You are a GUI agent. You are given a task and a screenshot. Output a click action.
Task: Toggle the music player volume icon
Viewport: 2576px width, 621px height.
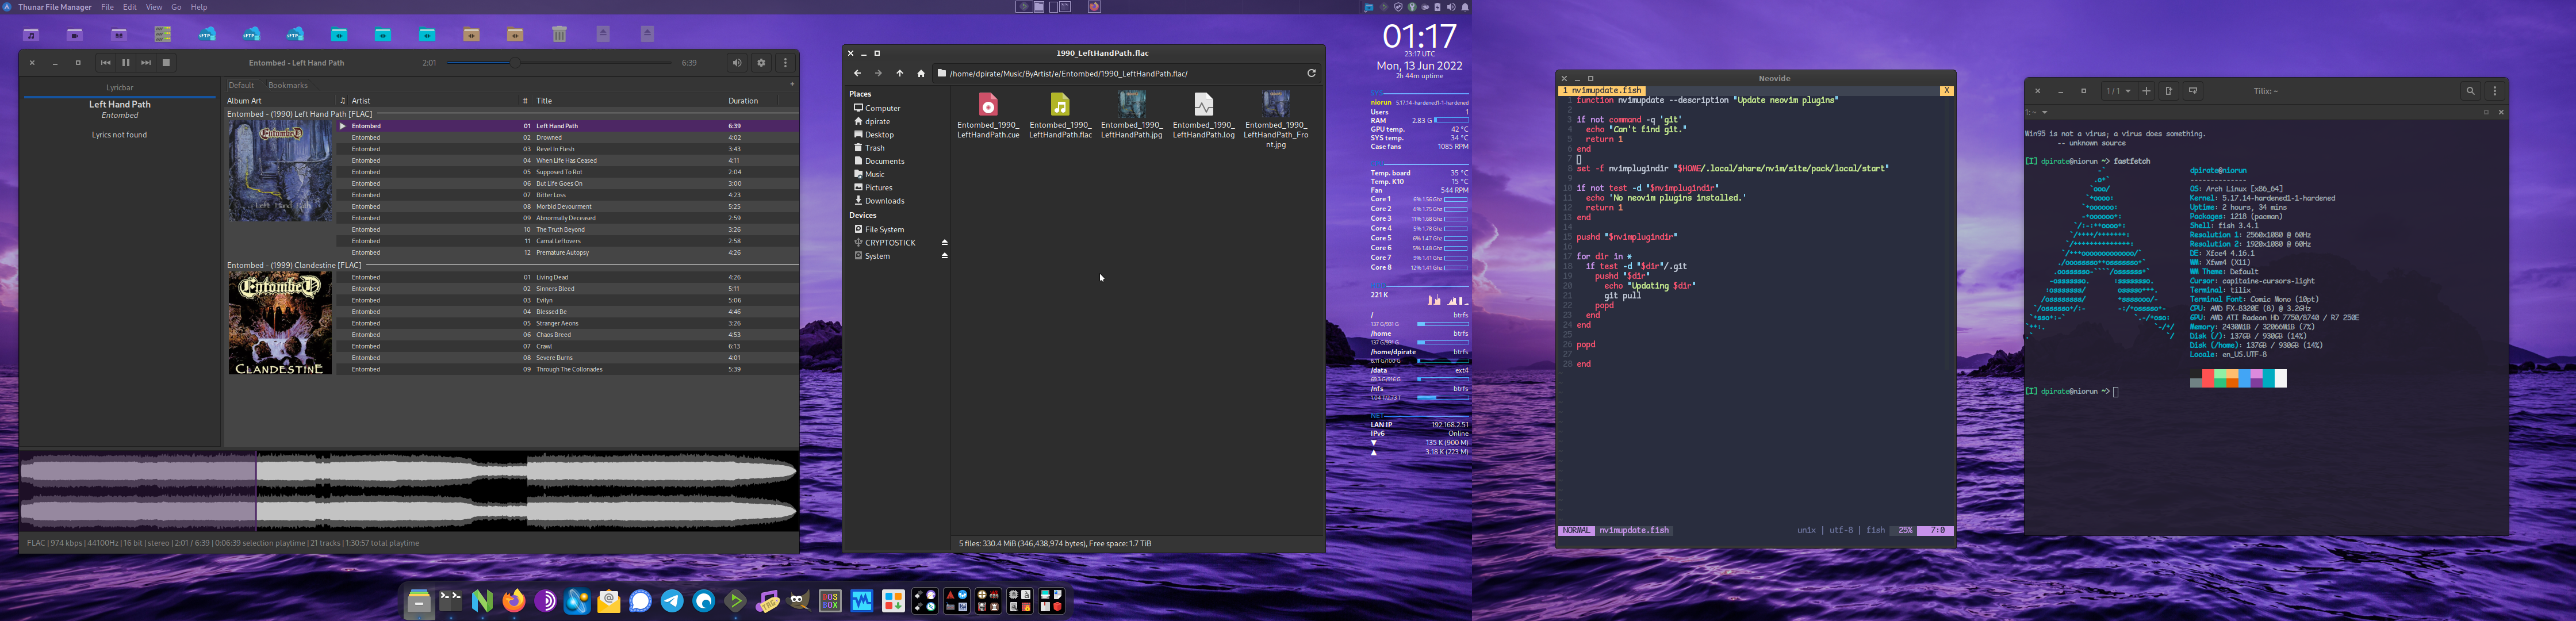tap(737, 63)
